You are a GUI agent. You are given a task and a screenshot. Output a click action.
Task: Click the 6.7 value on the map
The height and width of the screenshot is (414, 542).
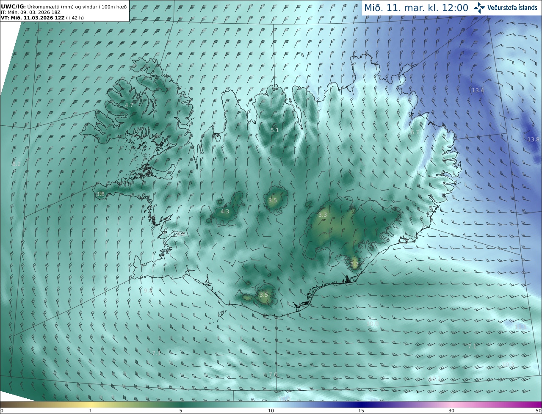click(415, 132)
